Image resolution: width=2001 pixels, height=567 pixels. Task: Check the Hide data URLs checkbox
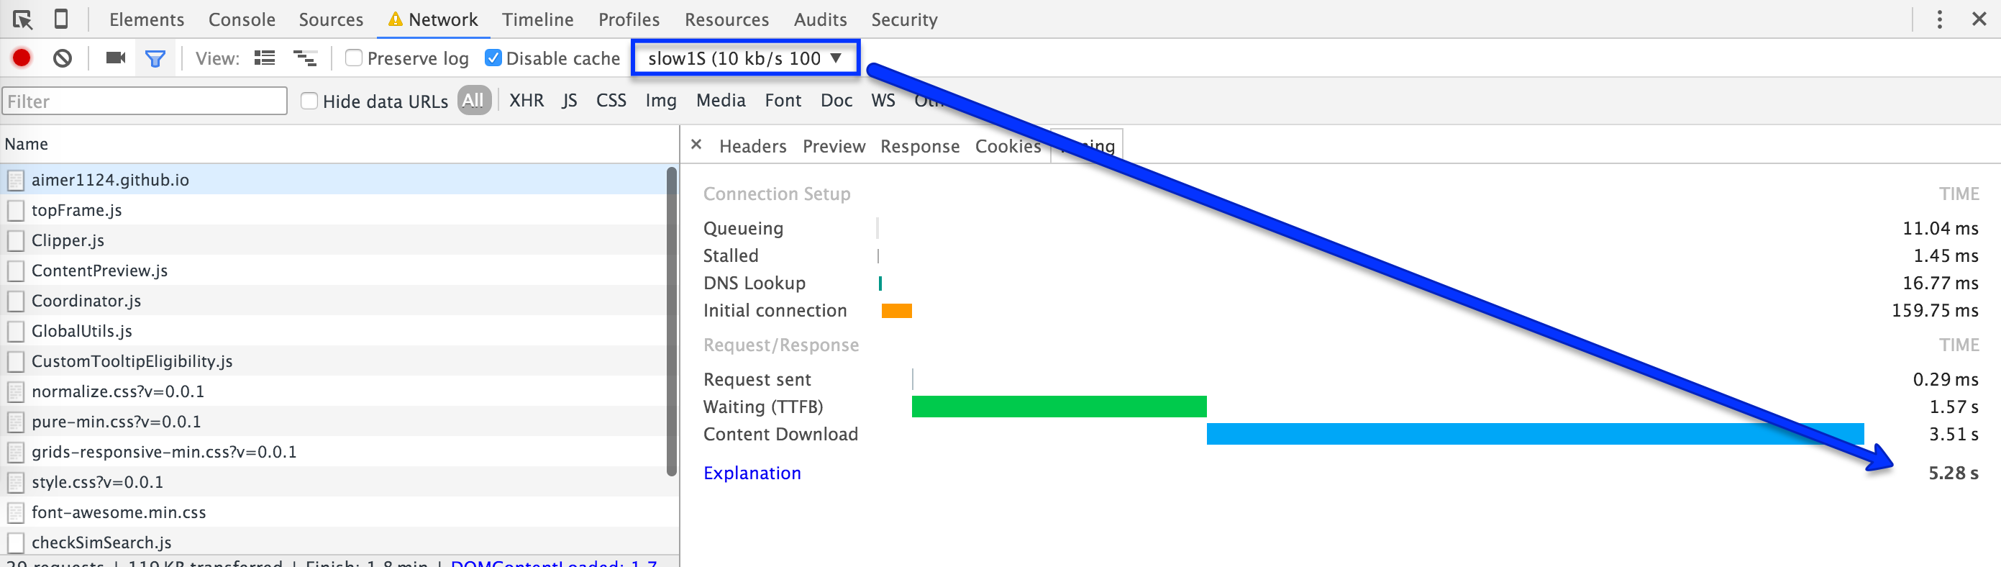click(x=309, y=101)
